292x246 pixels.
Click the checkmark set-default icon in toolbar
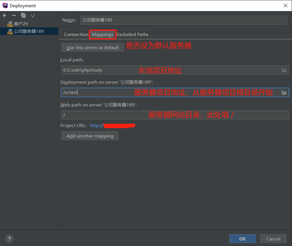(x=33, y=16)
